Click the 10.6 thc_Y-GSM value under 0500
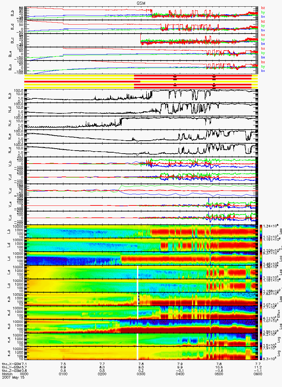Viewport: 282px width, 387px height. 219,367
